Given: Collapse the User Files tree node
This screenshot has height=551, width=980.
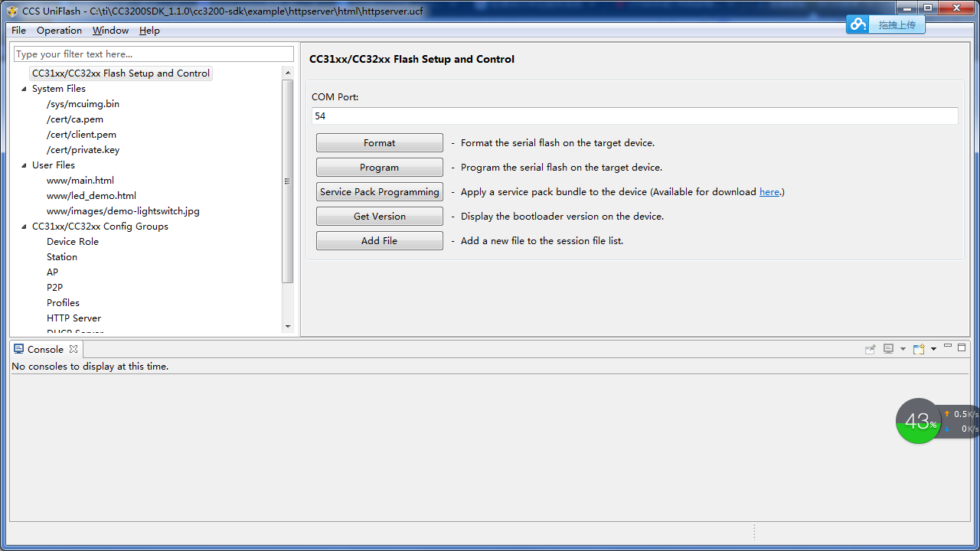Looking at the screenshot, I should [x=24, y=165].
